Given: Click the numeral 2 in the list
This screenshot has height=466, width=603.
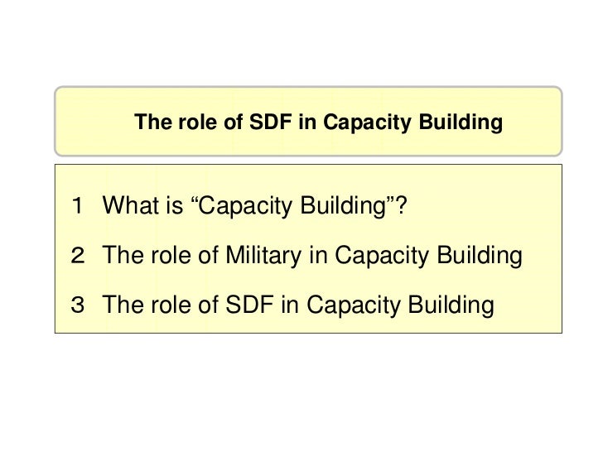Looking at the screenshot, I should [77, 256].
